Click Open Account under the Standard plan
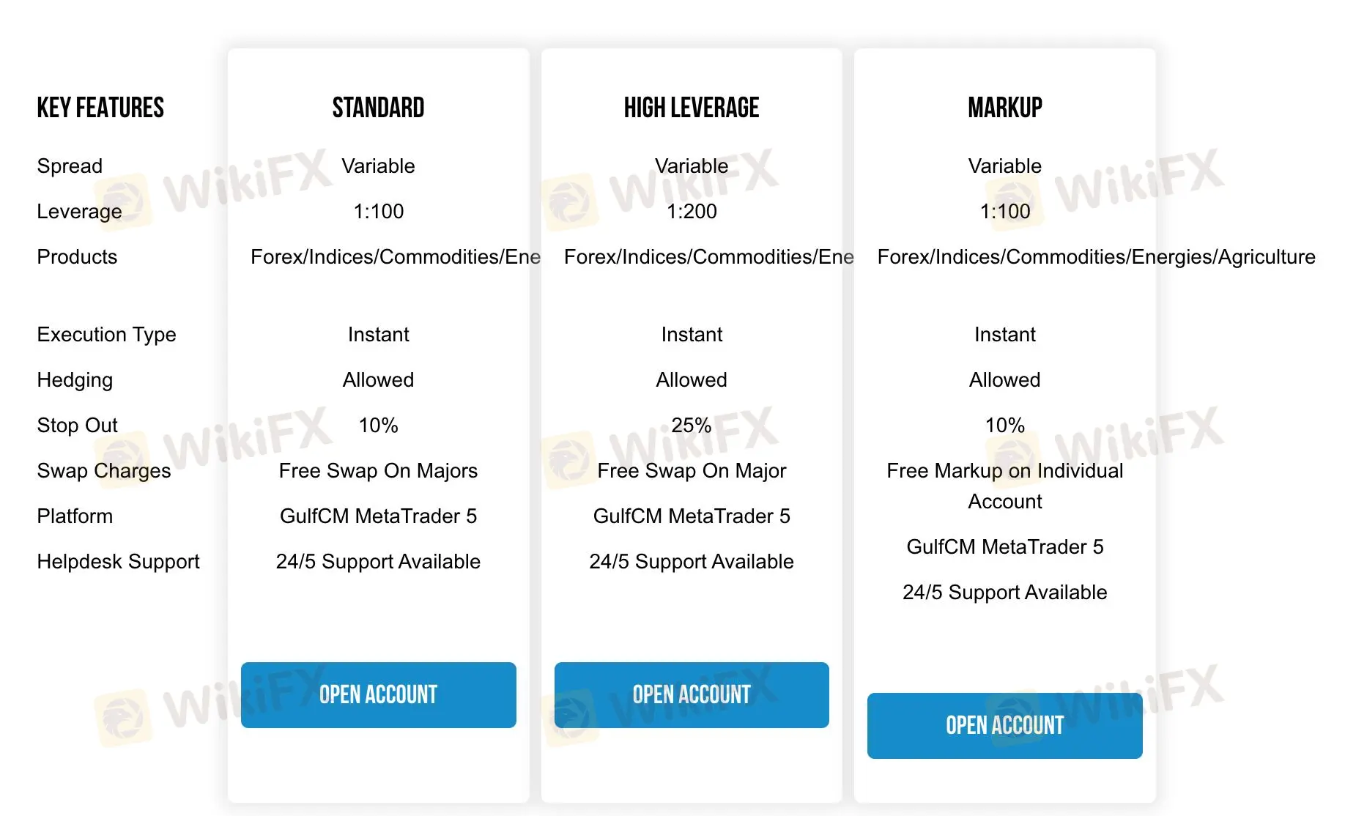 coord(378,694)
